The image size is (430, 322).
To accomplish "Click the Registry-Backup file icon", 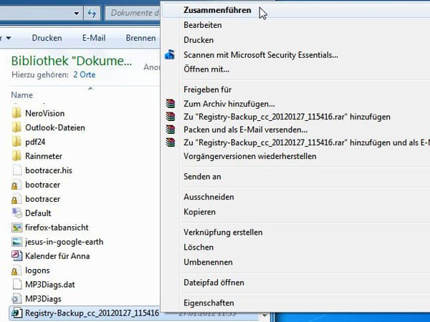I will coord(18,313).
